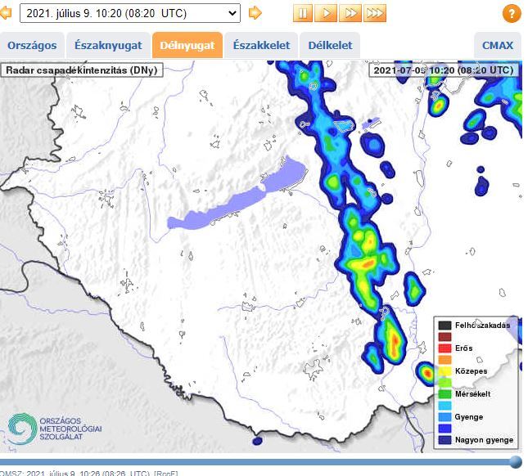Click the timeline slider handle
528x476 pixels.
pyautogui.click(x=515, y=462)
